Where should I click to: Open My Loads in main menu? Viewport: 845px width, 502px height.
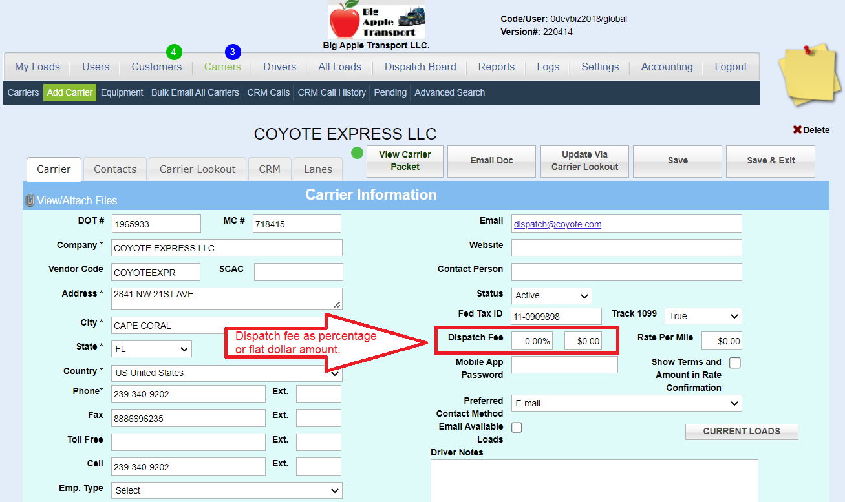pos(37,67)
